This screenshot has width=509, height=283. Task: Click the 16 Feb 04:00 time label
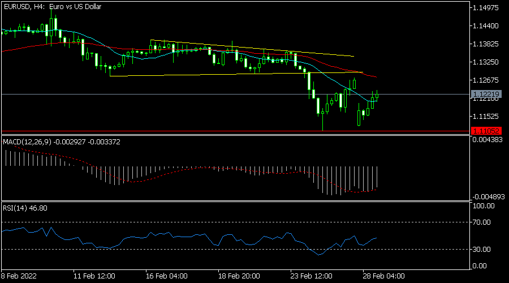[166, 276]
